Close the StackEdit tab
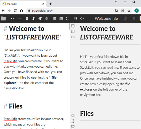Screen dimensions: 141x129 (x=43, y=4)
